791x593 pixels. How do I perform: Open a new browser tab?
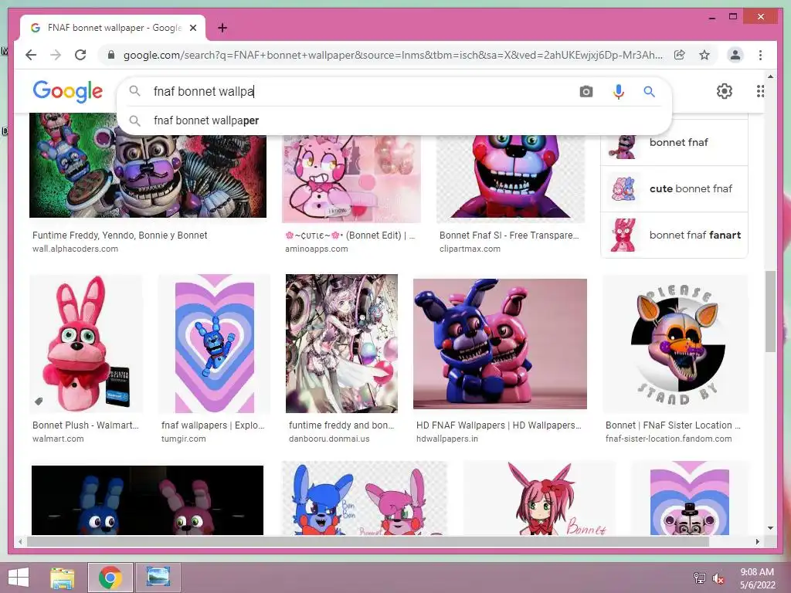tap(222, 28)
